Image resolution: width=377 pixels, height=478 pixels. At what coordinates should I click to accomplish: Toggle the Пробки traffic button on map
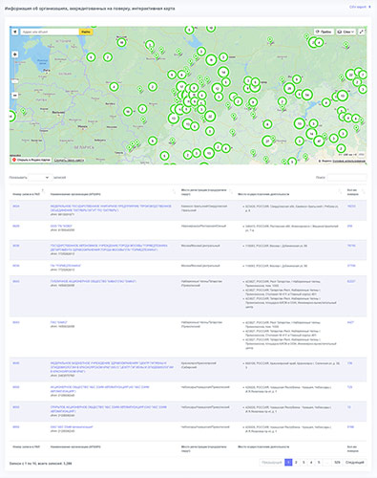point(324,32)
